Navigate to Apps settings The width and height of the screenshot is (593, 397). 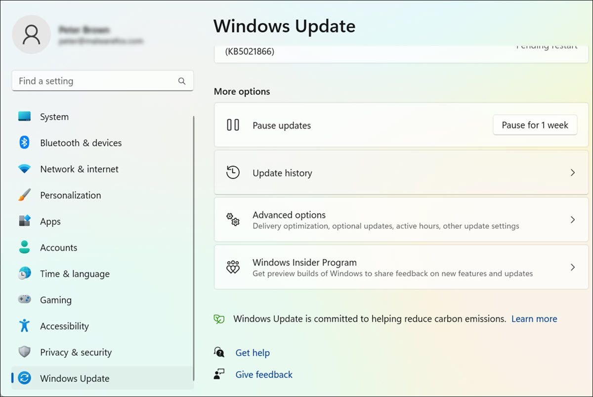pos(102,221)
